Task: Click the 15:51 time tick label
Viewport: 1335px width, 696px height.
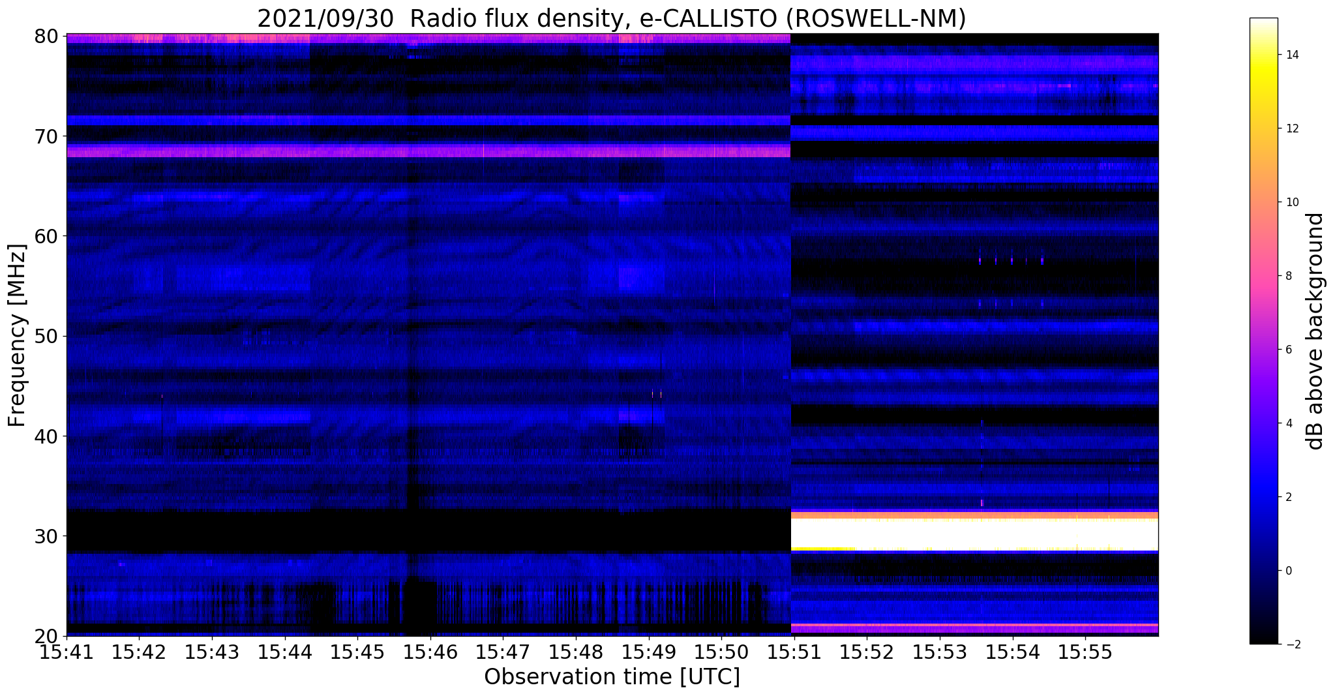Action: coord(794,652)
